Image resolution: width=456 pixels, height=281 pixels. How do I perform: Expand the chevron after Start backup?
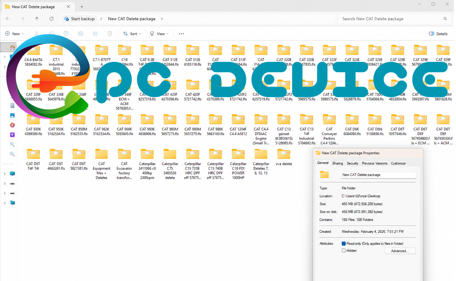(101, 19)
